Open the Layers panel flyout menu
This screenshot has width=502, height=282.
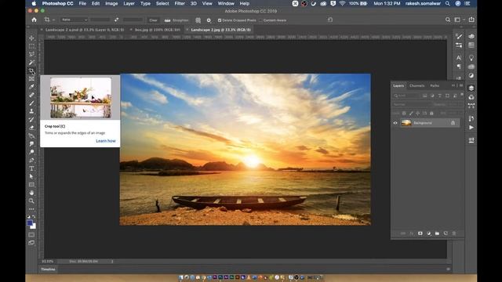tap(461, 85)
